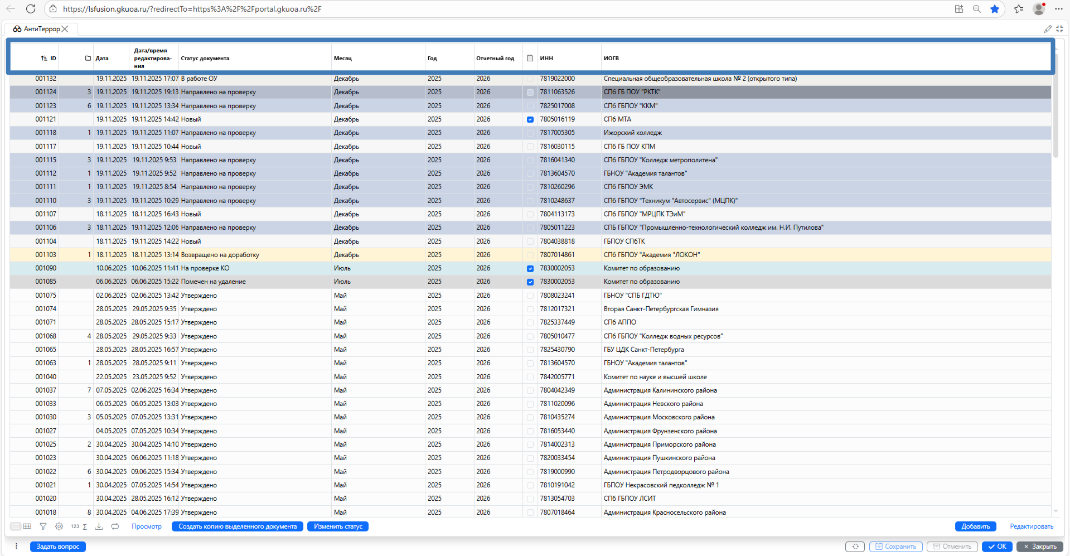Switch to the АнтиТеррор tab
The width and height of the screenshot is (1070, 556).
click(41, 29)
